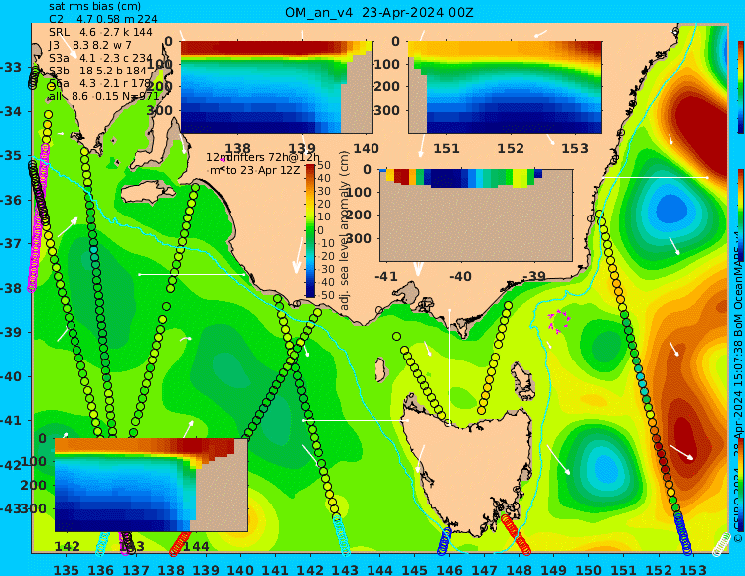Image resolution: width=745 pixels, height=576 pixels.
Task: Click the '-38' latitude label on the left axis
Action: [x=11, y=288]
